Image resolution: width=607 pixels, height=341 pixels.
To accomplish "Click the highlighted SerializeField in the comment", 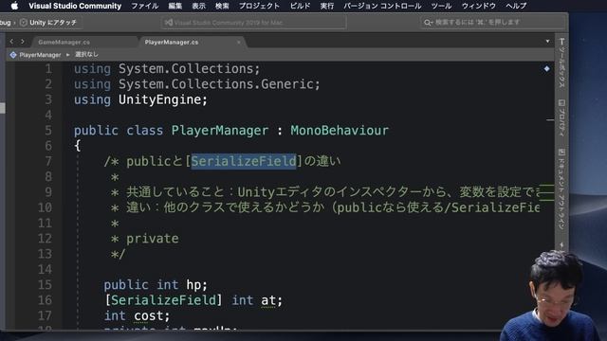I will tap(244, 161).
